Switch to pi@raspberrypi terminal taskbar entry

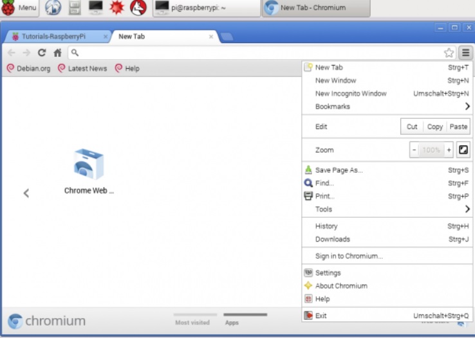pos(207,8)
